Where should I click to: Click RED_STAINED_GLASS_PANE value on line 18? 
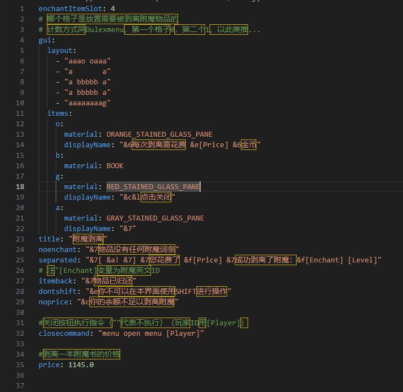tap(153, 186)
